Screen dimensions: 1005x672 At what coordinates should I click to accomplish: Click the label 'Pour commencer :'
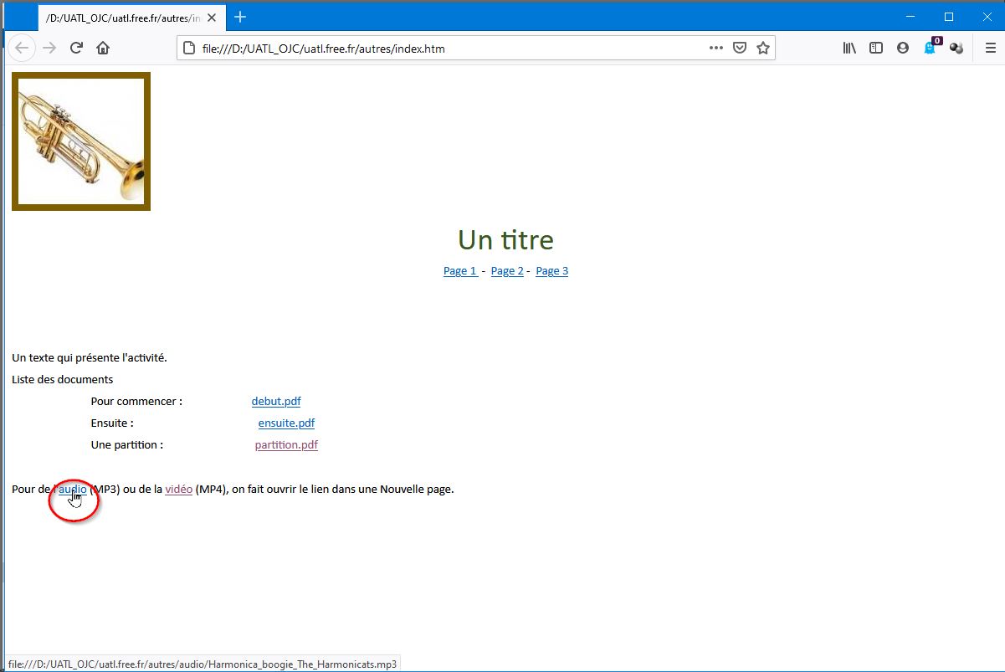(136, 402)
